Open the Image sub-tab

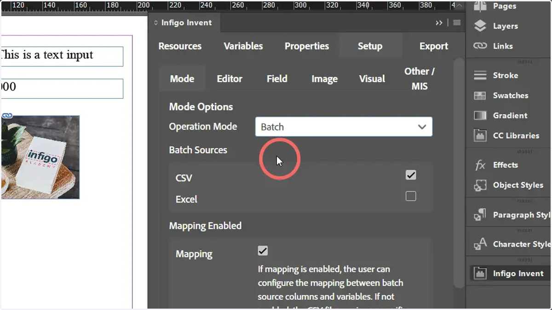[x=324, y=79]
